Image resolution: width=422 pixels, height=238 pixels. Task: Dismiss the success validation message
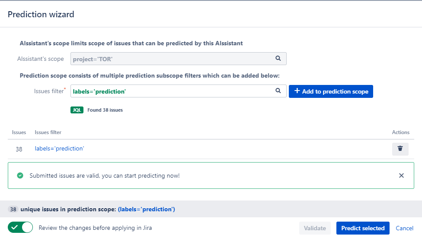pos(401,175)
